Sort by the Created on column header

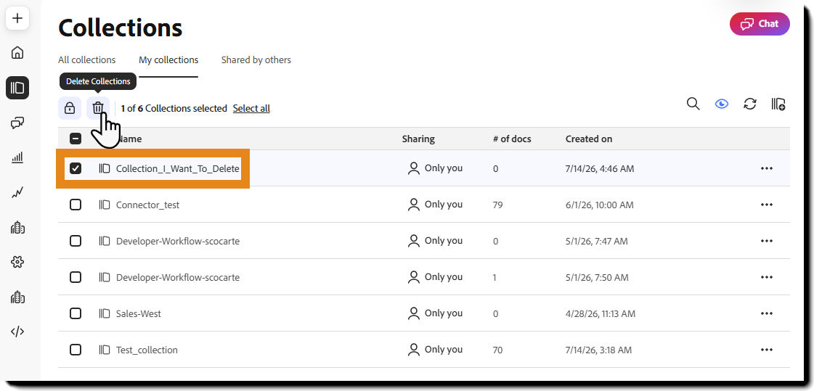point(589,139)
